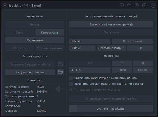This screenshot has height=117, width=158.
Task: Open the folder icon in title bar
Action: [129, 5]
